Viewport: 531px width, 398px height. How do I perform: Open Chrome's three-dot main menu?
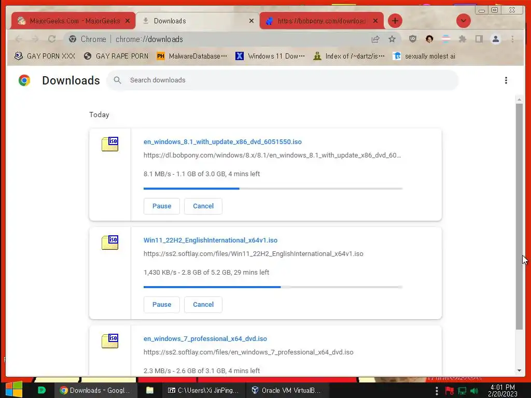(x=512, y=39)
